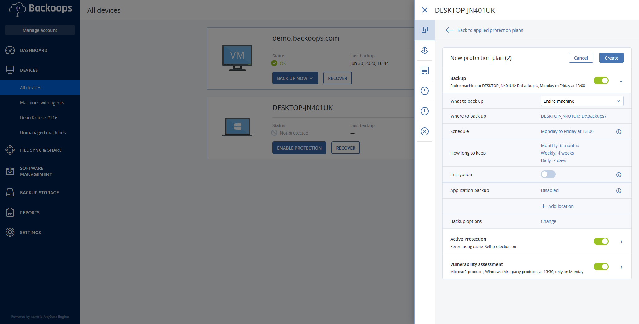
Task: Close the DESKTOP-JN401UK side panel
Action: [425, 10]
